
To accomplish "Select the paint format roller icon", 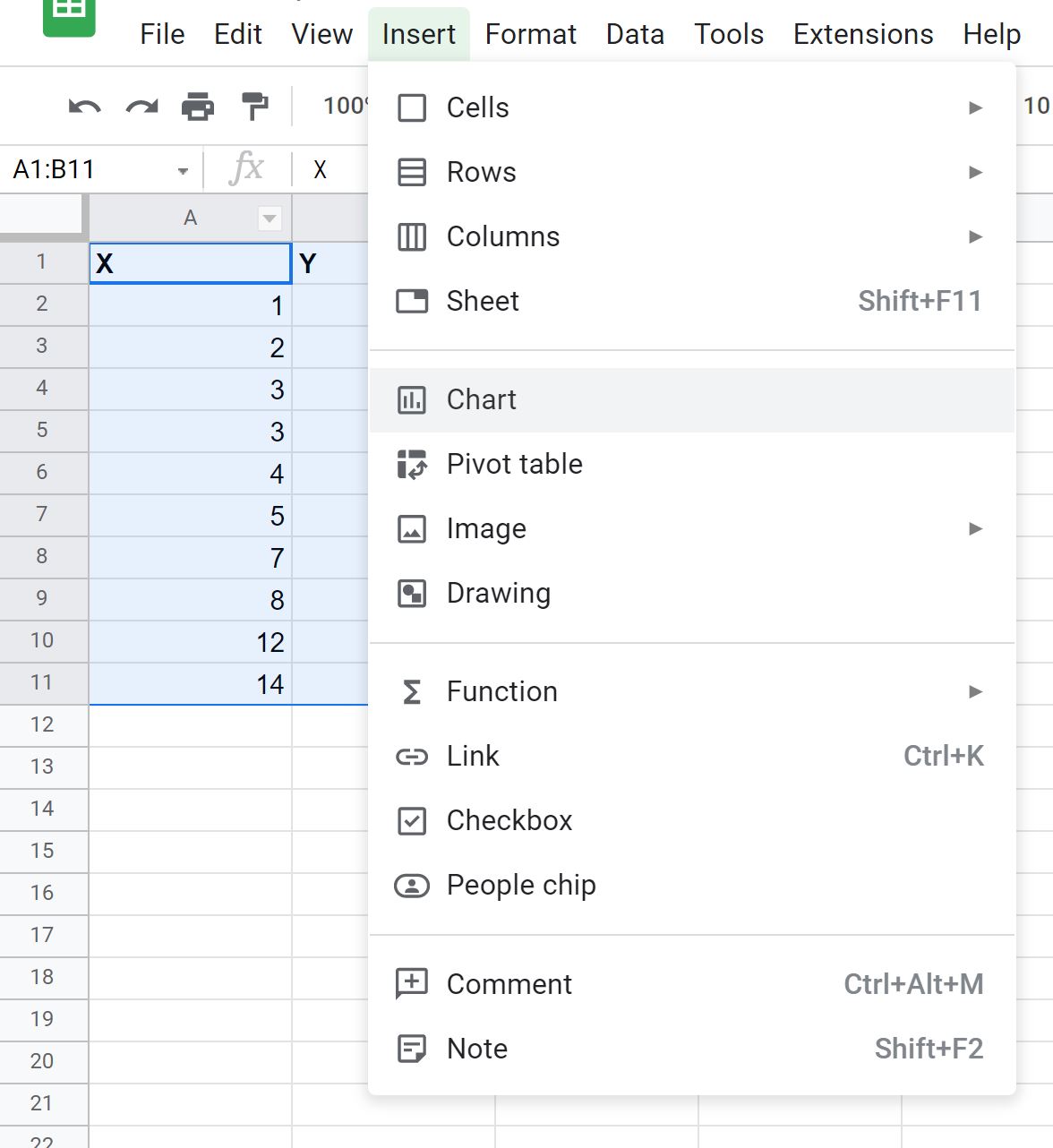I will (255, 107).
